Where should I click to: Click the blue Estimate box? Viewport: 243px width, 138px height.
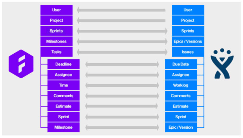pyautogui.click(x=181, y=106)
